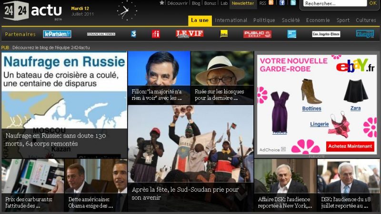
Task: Click Zara link in eBay ad
Action: coord(355,108)
